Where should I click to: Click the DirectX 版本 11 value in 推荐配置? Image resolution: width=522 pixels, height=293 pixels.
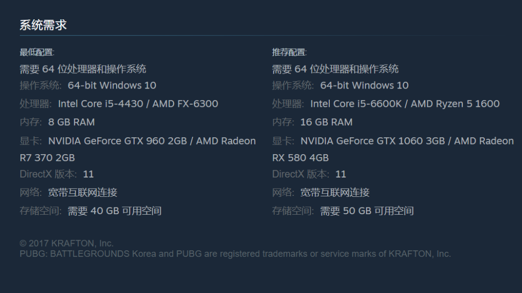click(341, 174)
